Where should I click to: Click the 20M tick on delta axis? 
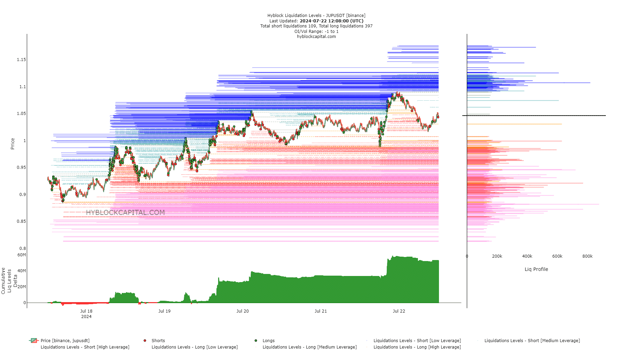[22, 287]
